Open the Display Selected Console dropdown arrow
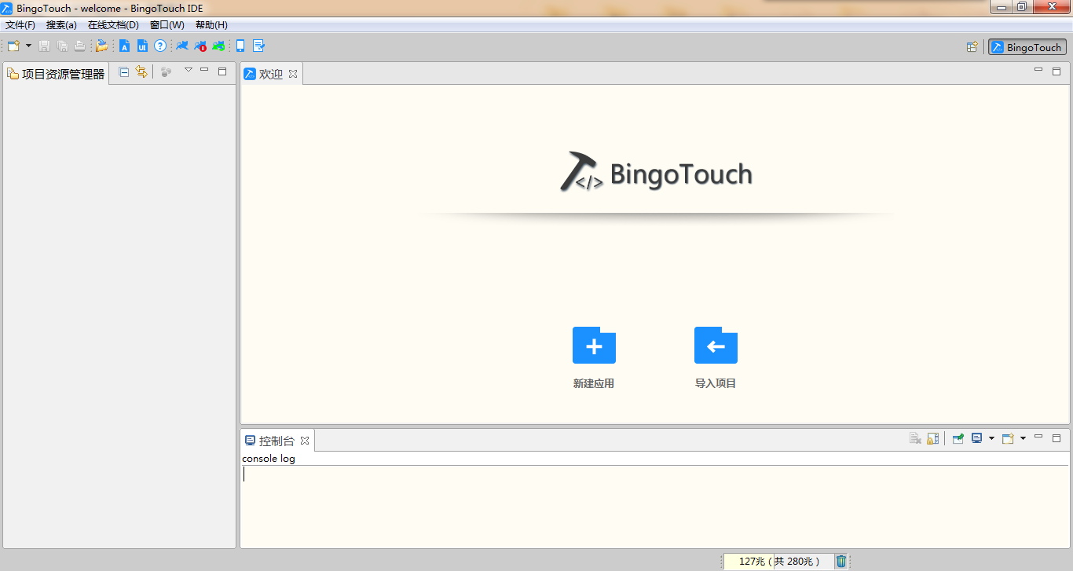Viewport: 1073px width, 571px height. tap(991, 438)
